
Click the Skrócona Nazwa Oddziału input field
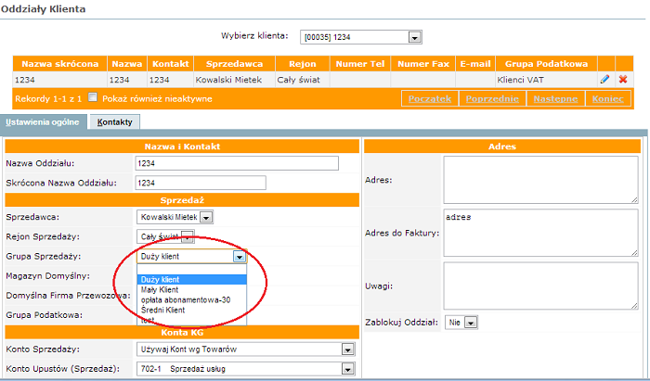coord(201,183)
